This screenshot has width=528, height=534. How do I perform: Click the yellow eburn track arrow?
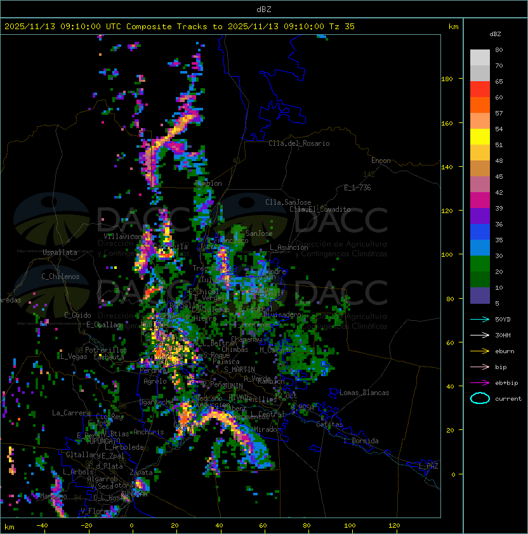point(480,351)
